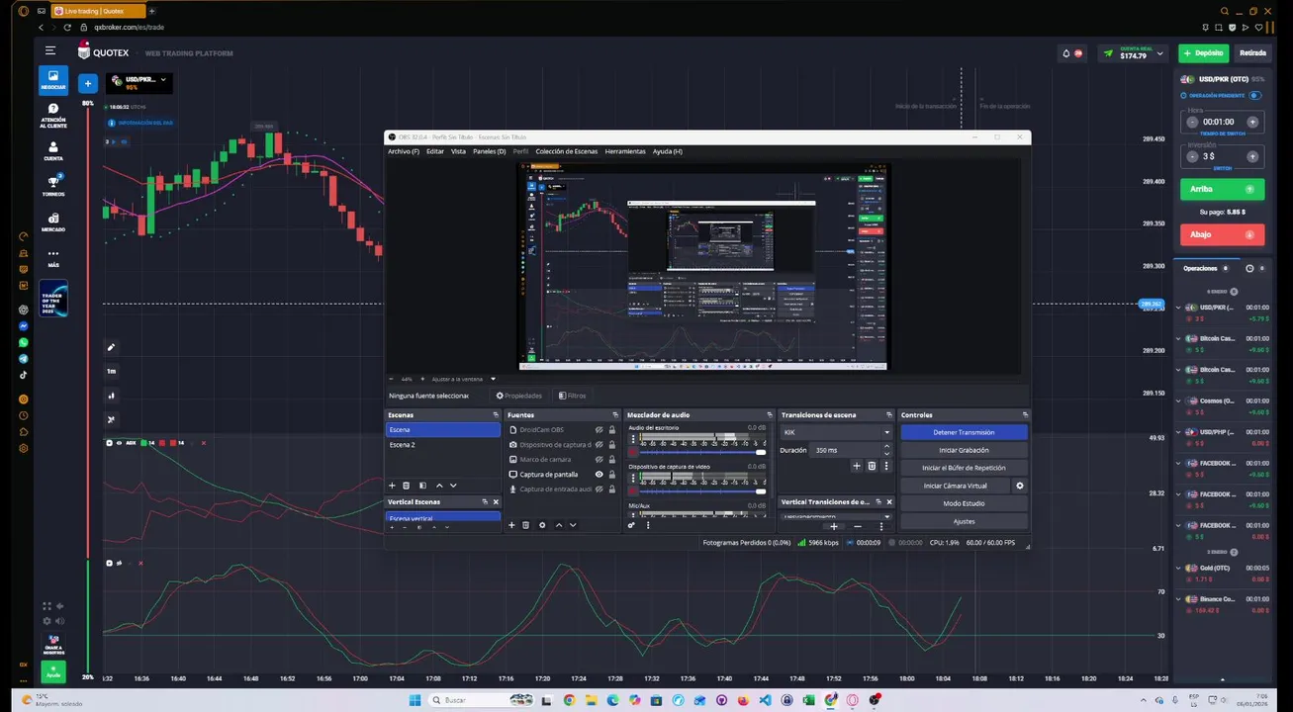Expand the USD/PHP operation row
Image resolution: width=1293 pixels, height=712 pixels.
[1179, 432]
